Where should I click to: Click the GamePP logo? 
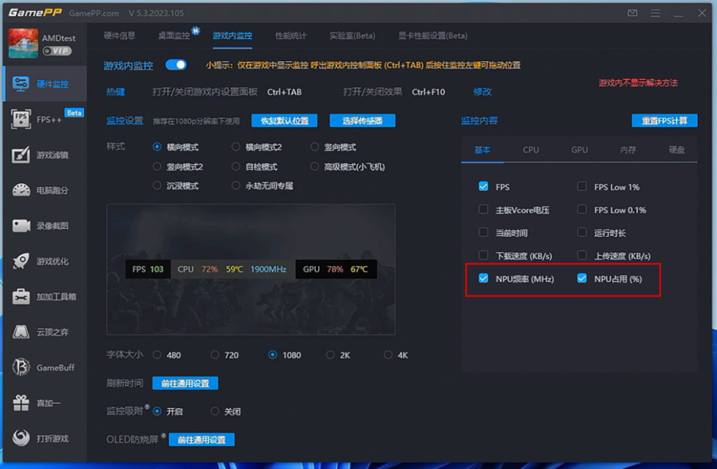(x=35, y=13)
